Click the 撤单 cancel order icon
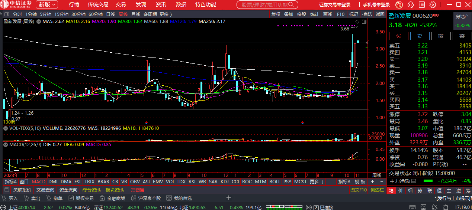 click(48, 198)
